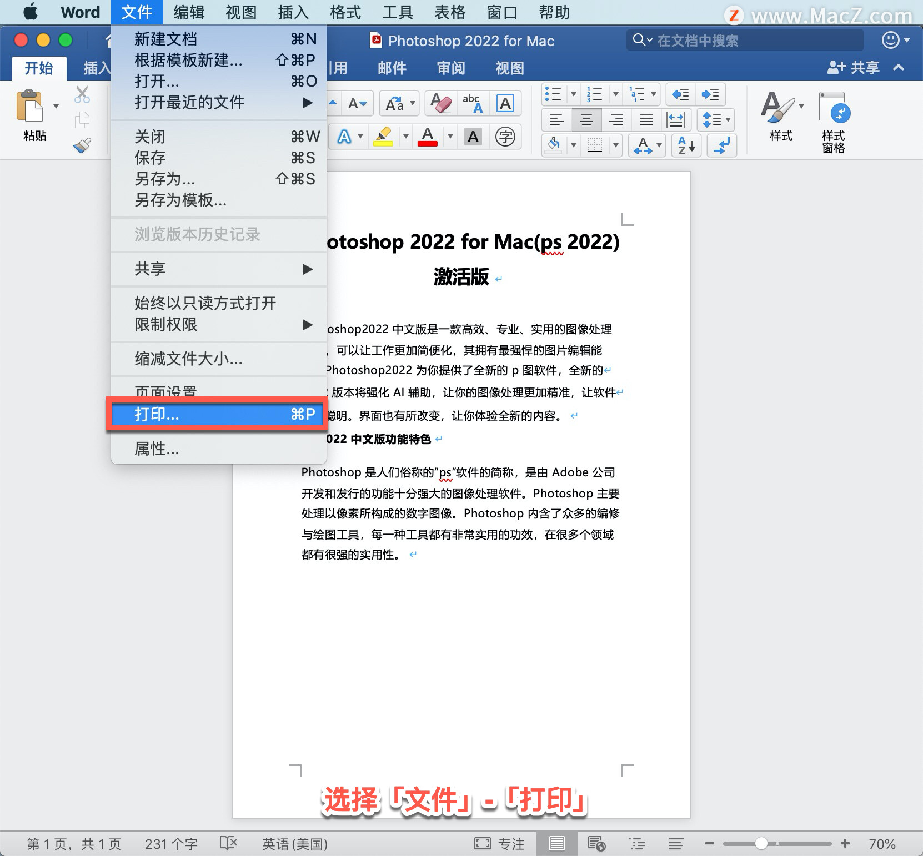Click the zoom in plus button
This screenshot has height=856, width=923.
845,844
